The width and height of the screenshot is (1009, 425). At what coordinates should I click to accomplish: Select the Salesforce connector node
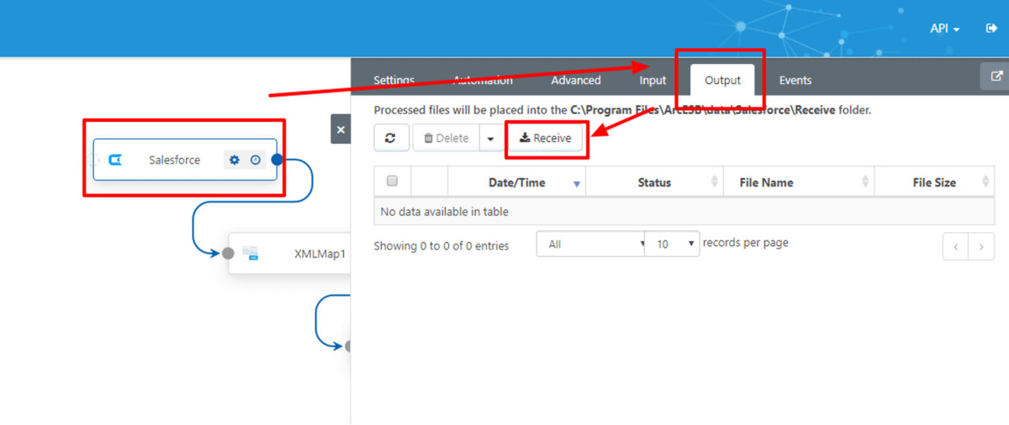[x=185, y=160]
